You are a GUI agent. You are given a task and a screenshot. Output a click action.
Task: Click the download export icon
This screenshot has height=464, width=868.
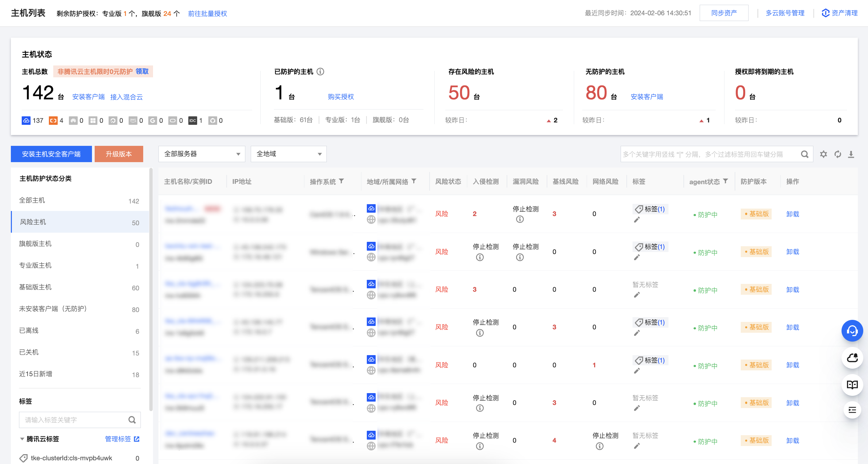click(x=851, y=154)
